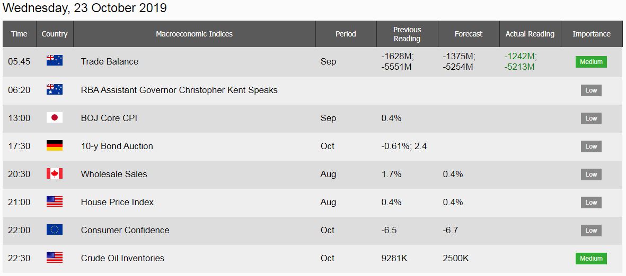This screenshot has width=626, height=276.
Task: Open the Wholesale Sales index entry
Action: [114, 174]
